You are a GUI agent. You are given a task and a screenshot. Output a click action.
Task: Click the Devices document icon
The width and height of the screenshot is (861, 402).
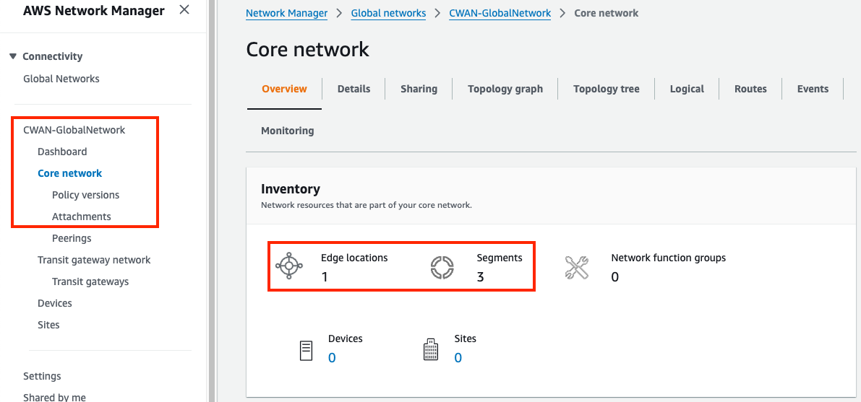(x=307, y=351)
